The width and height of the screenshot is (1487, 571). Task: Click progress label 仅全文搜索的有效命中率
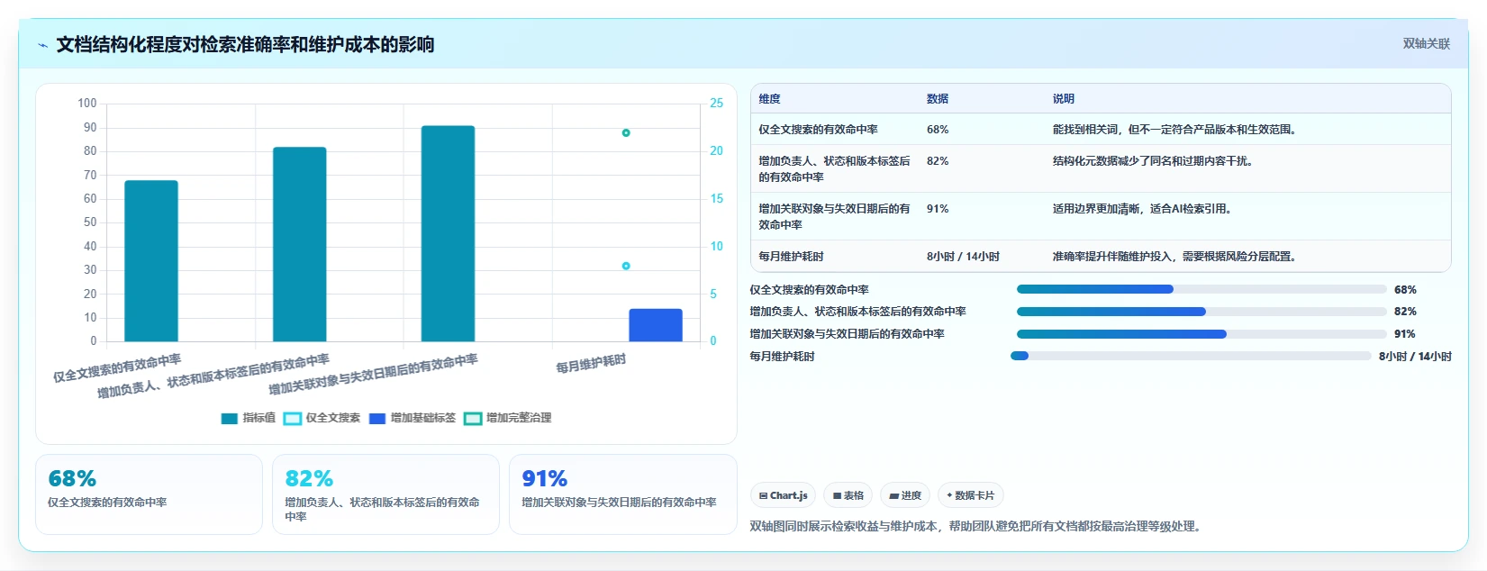pyautogui.click(x=809, y=290)
